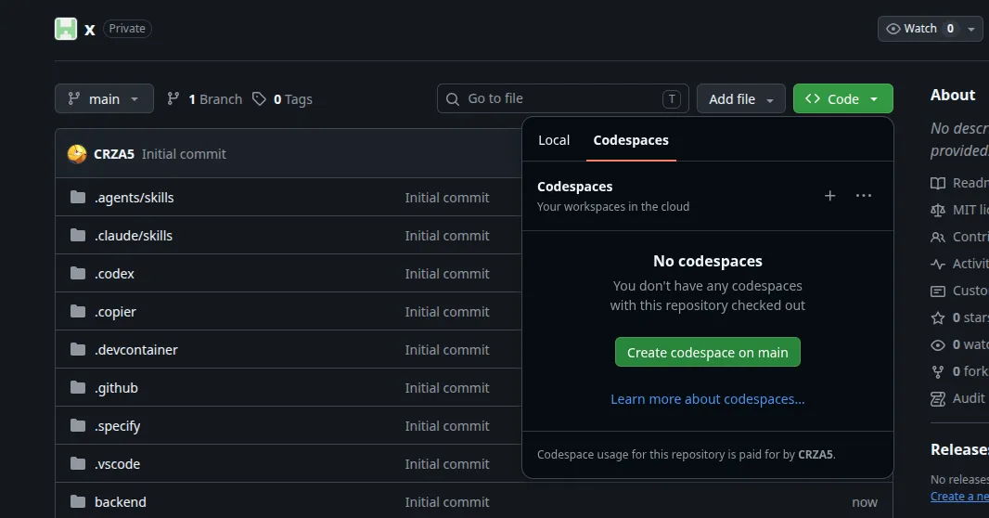Screen dimensions: 989x518
Task: Click the repository owner avatar icon
Action: pos(66,29)
